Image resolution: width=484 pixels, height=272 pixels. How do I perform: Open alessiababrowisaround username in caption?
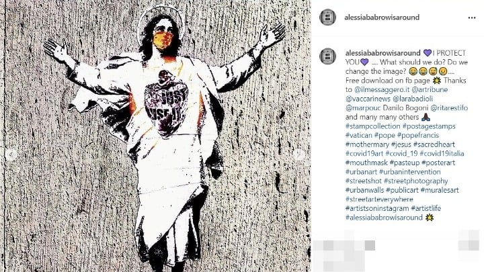383,53
